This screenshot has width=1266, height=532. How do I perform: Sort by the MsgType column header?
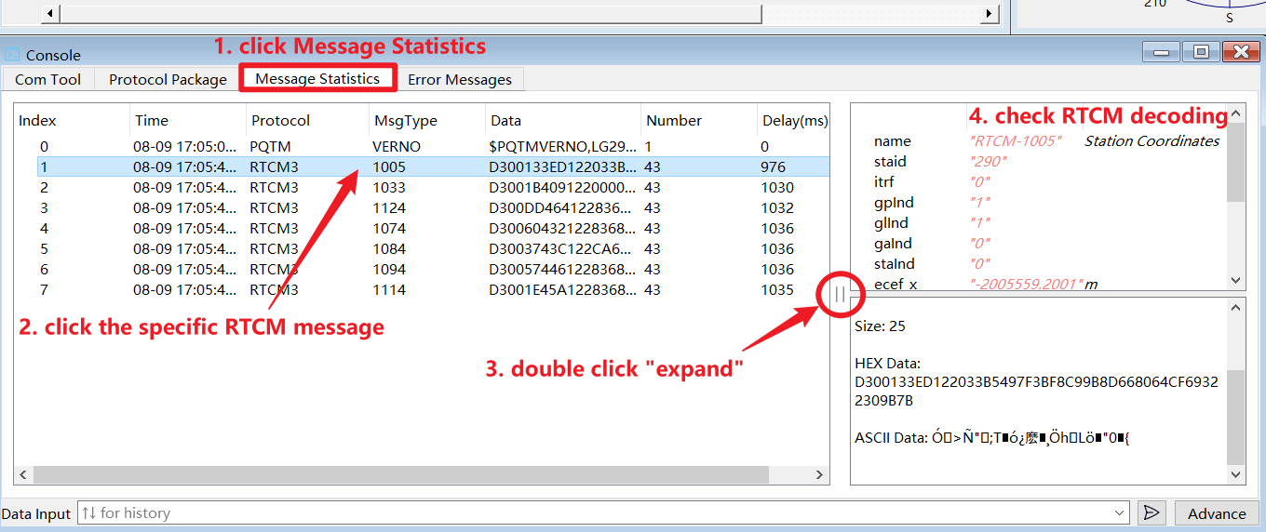point(406,120)
